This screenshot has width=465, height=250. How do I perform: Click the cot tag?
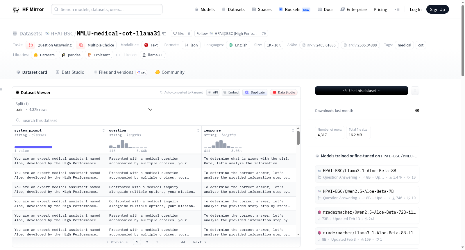click(421, 45)
